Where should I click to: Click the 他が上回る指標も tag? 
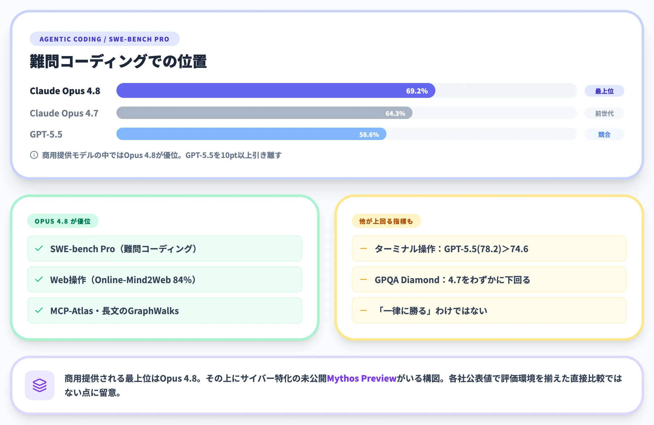(x=386, y=221)
